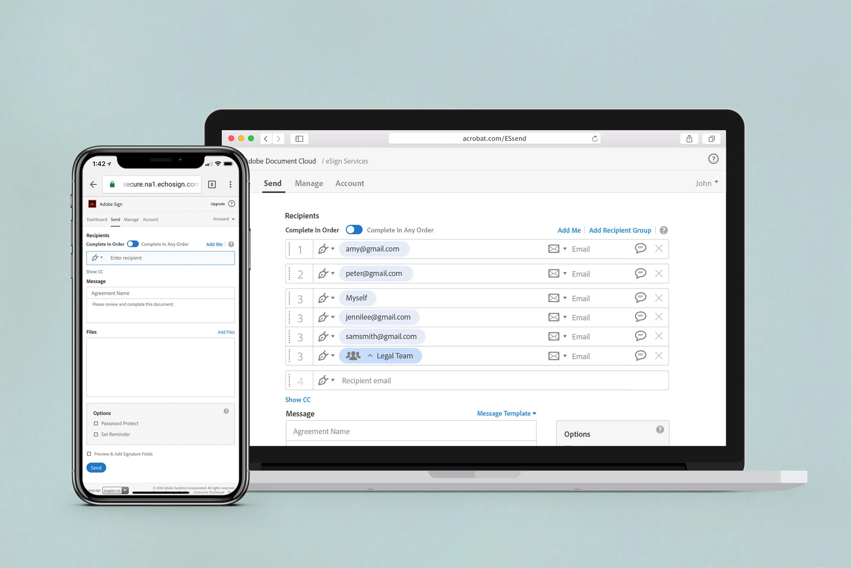Open Manage tab on phone

131,220
